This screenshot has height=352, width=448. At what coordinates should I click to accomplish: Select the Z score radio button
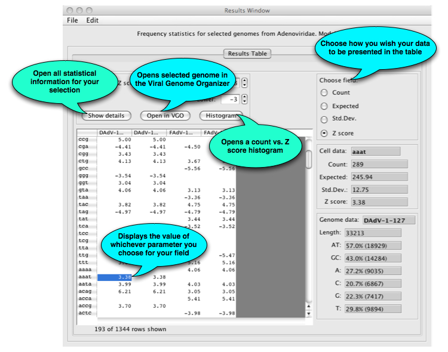coord(324,133)
